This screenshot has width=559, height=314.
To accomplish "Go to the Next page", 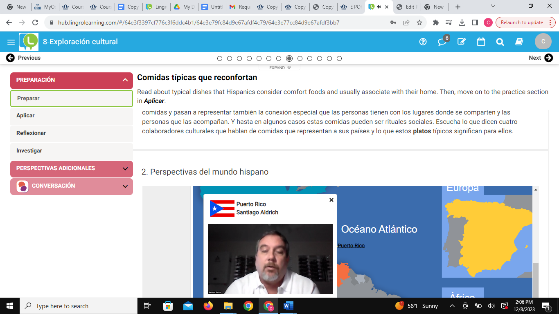I will click(x=540, y=58).
